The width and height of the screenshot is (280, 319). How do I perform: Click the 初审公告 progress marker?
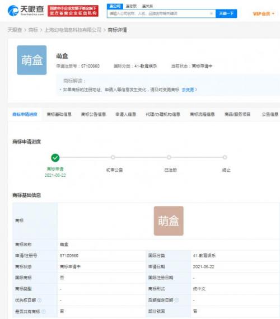point(113,157)
